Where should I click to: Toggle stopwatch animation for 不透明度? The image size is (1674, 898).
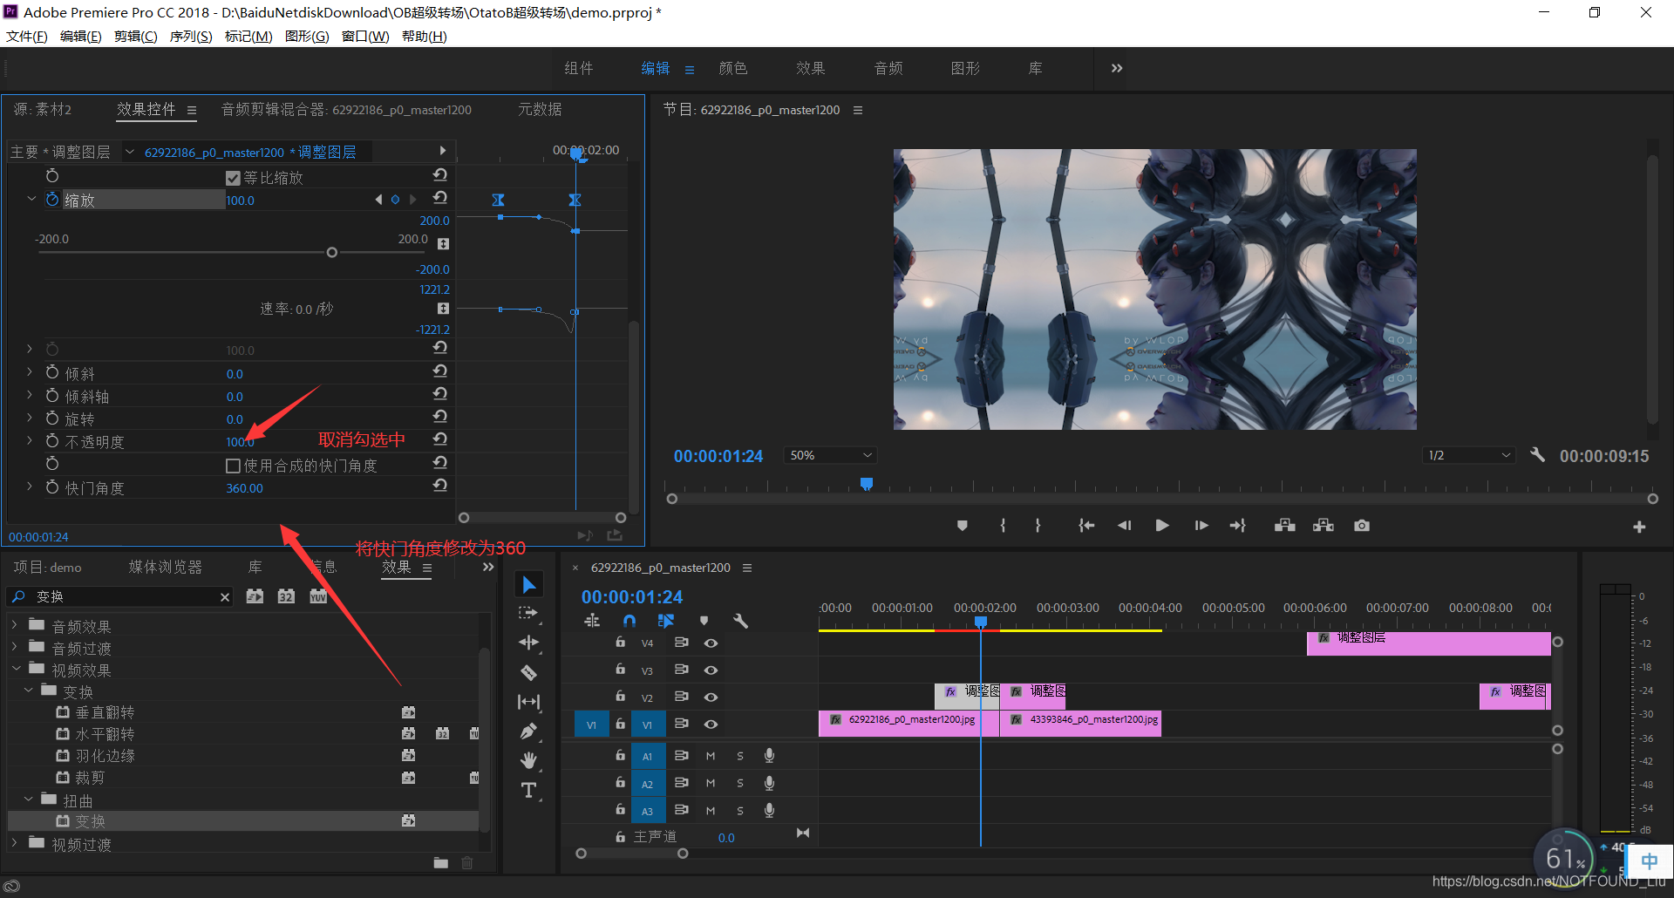coord(52,441)
